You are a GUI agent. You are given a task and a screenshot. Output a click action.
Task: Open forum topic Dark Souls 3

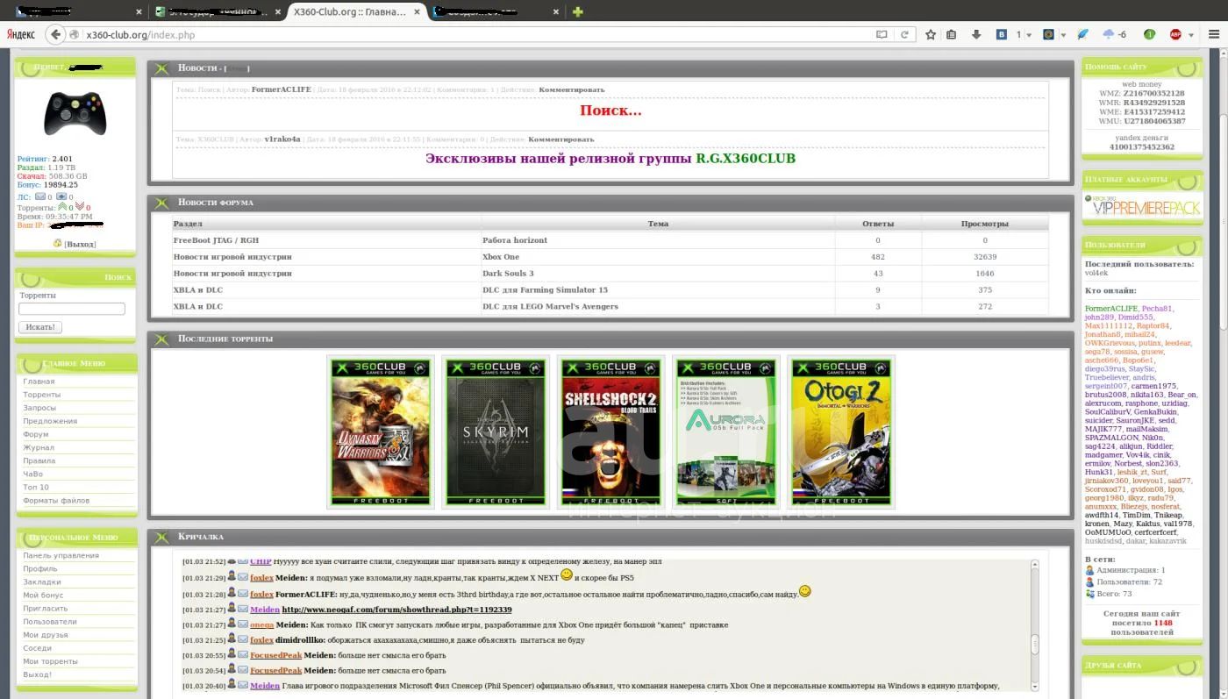pos(508,273)
